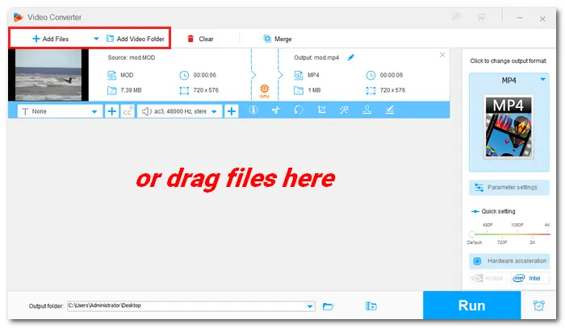Open the rotate tool
Viewport: 565px width, 328px height.
(299, 110)
